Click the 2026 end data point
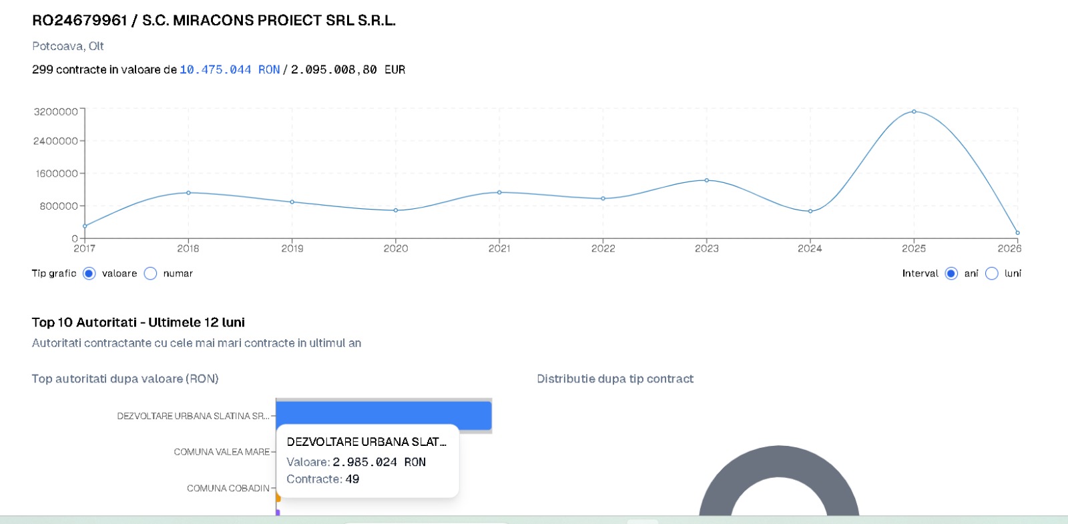Screen dimensions: 1068x524 tap(1017, 233)
